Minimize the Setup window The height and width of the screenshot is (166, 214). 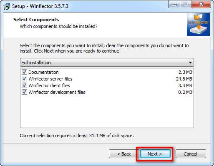(174, 5)
